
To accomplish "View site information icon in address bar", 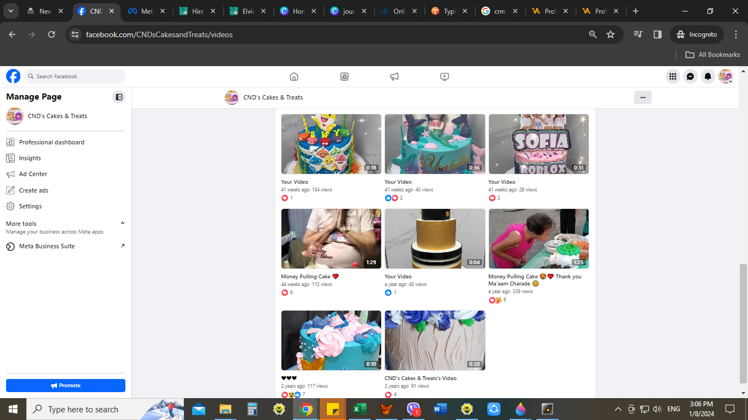I will (76, 34).
